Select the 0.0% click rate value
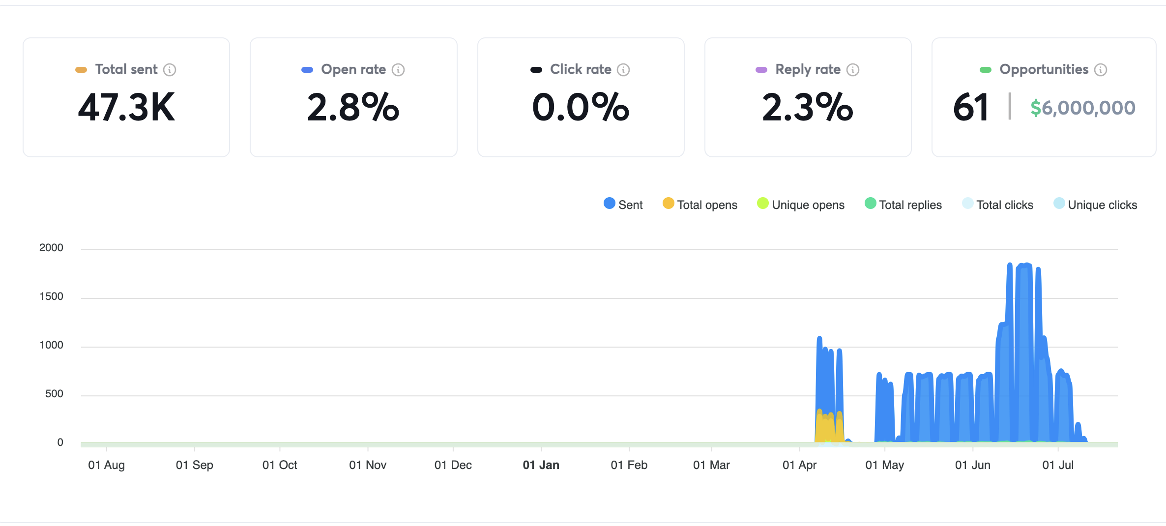1166x526 pixels. [x=581, y=107]
